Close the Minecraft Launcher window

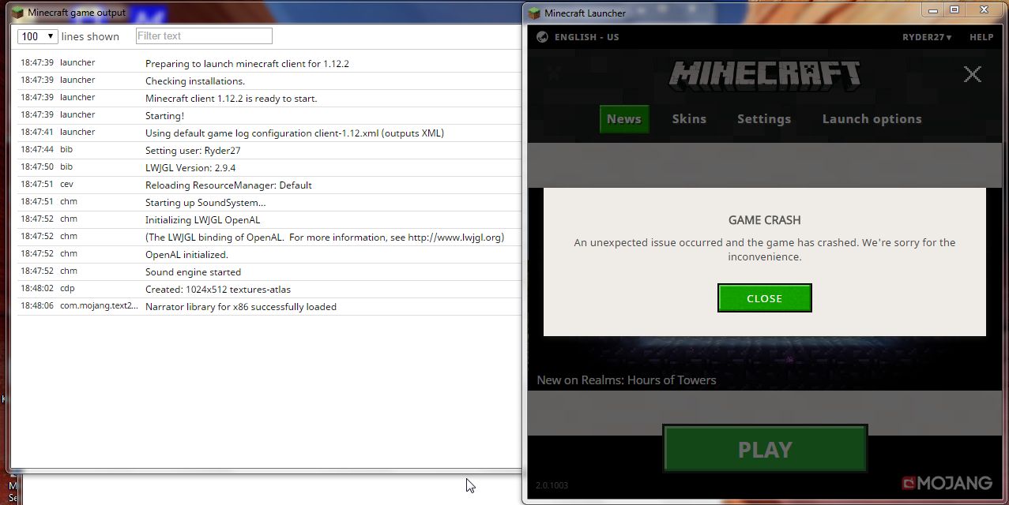tap(984, 9)
